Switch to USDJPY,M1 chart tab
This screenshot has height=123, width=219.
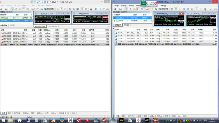pyautogui.click(x=53, y=27)
